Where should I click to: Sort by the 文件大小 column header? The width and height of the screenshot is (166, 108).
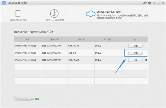pos(81,39)
